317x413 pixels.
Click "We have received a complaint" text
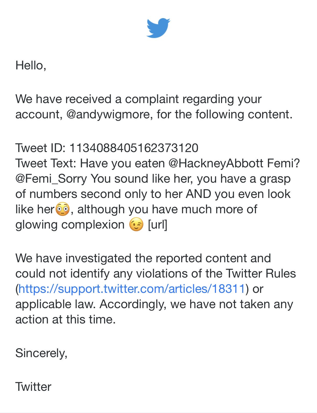97,99
